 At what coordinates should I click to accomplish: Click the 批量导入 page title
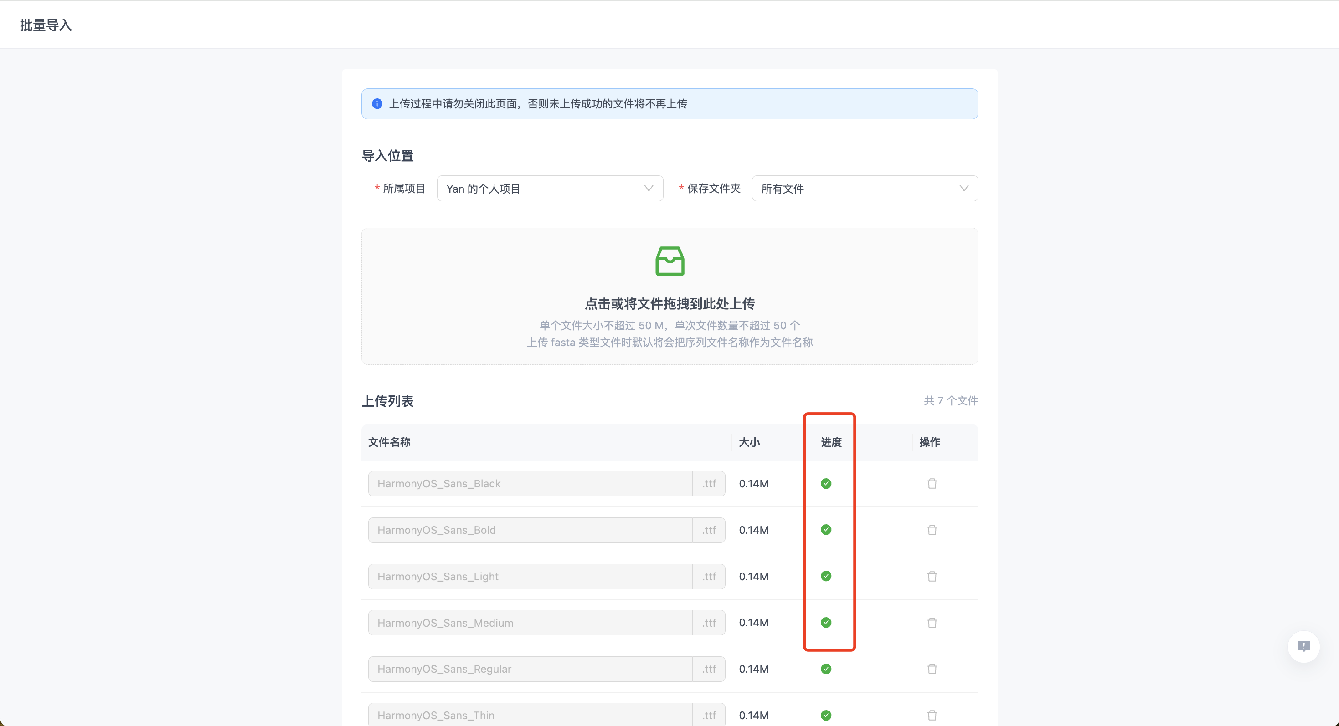coord(46,25)
